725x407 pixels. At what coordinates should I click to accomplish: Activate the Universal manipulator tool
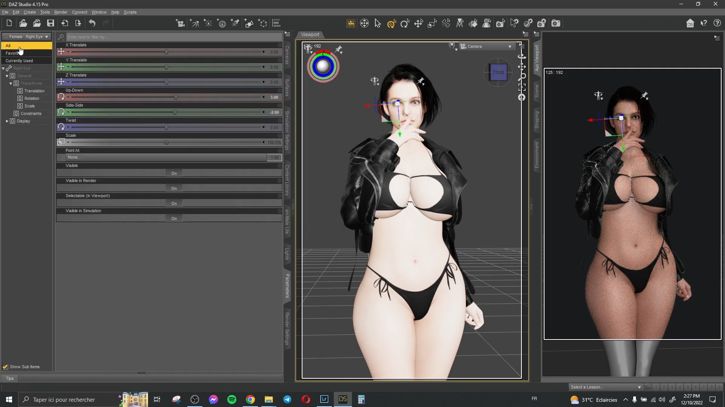click(x=392, y=23)
